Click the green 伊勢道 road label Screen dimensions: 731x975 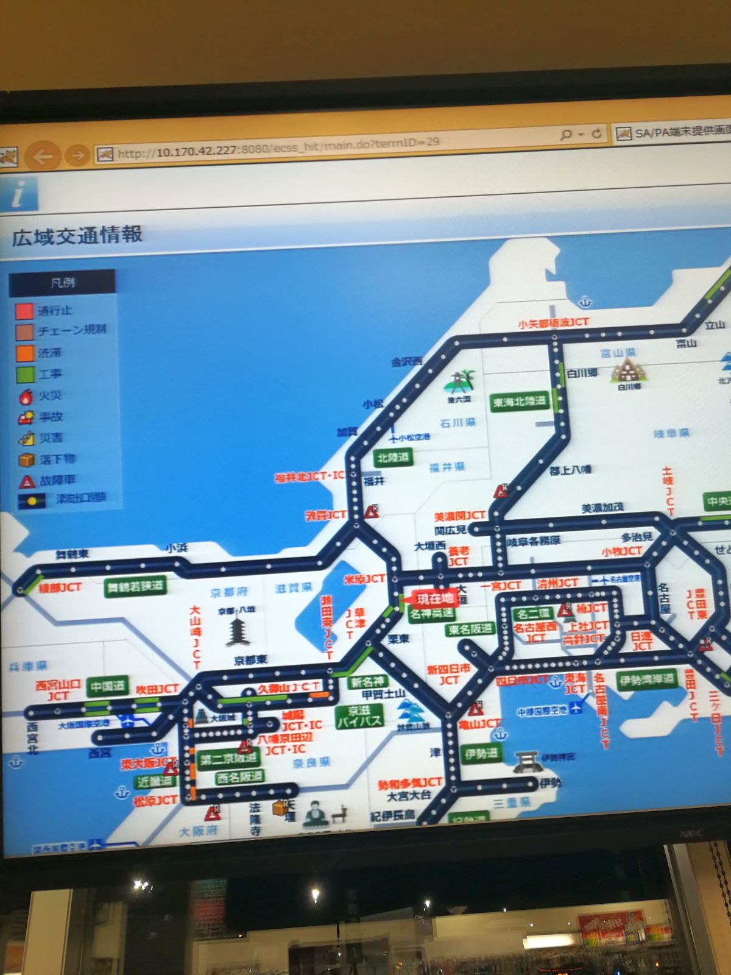[481, 755]
